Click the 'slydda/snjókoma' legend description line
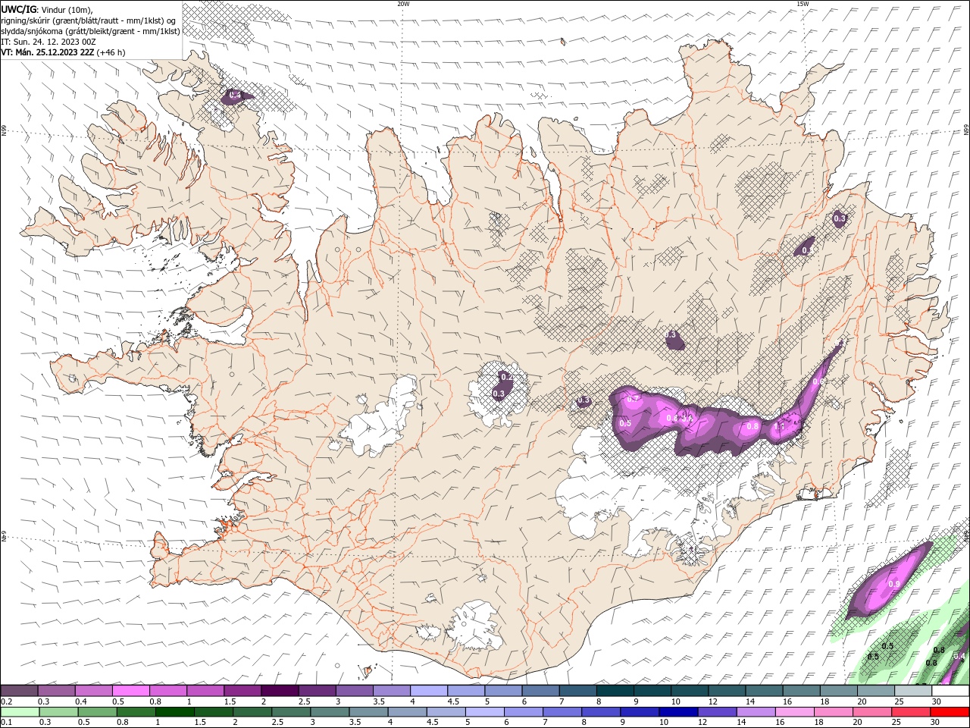The image size is (970, 728). tap(90, 31)
